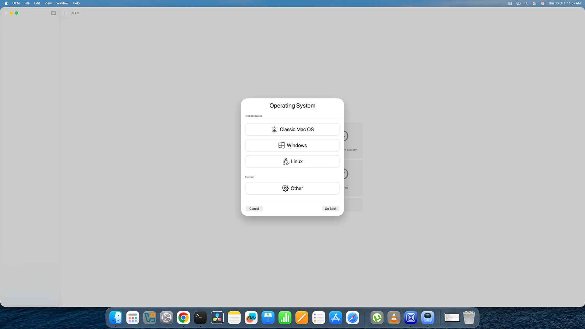Open DaVinci Resolve from the Dock
This screenshot has width=585, height=329.
coord(217,317)
